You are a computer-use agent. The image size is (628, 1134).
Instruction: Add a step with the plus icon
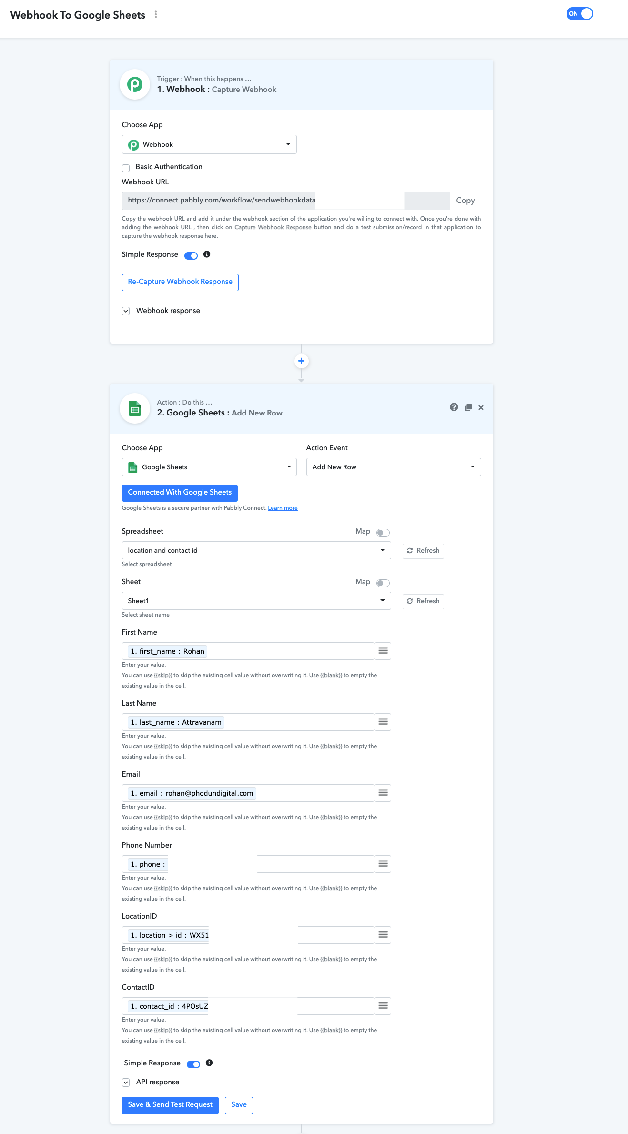click(x=301, y=361)
